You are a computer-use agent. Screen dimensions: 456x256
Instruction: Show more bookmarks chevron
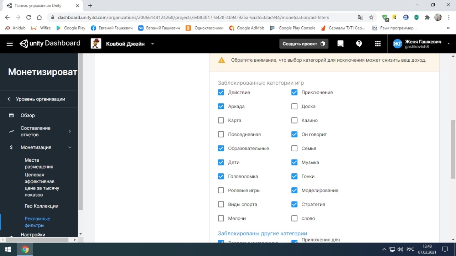point(448,28)
